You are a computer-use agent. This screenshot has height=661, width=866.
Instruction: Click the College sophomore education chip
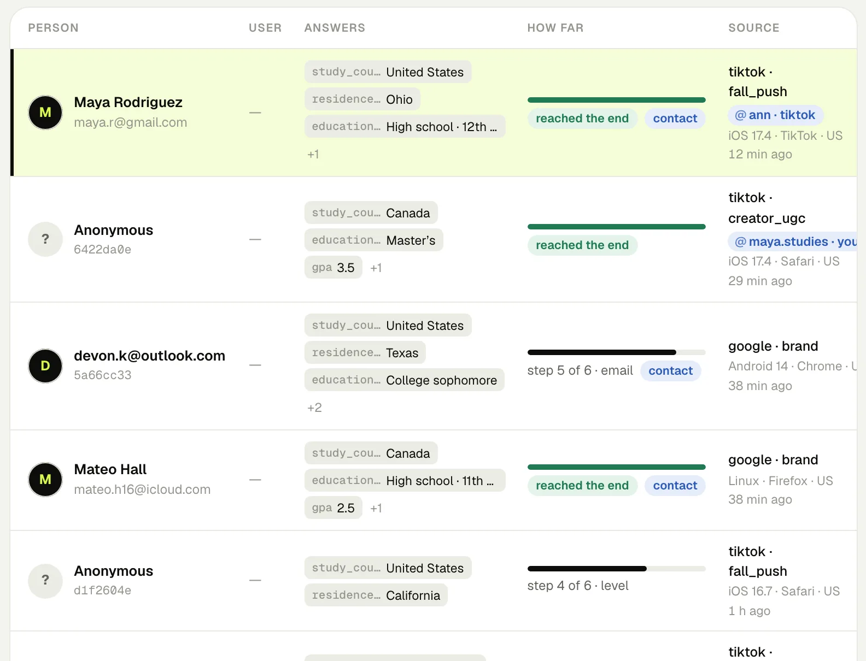pos(404,380)
